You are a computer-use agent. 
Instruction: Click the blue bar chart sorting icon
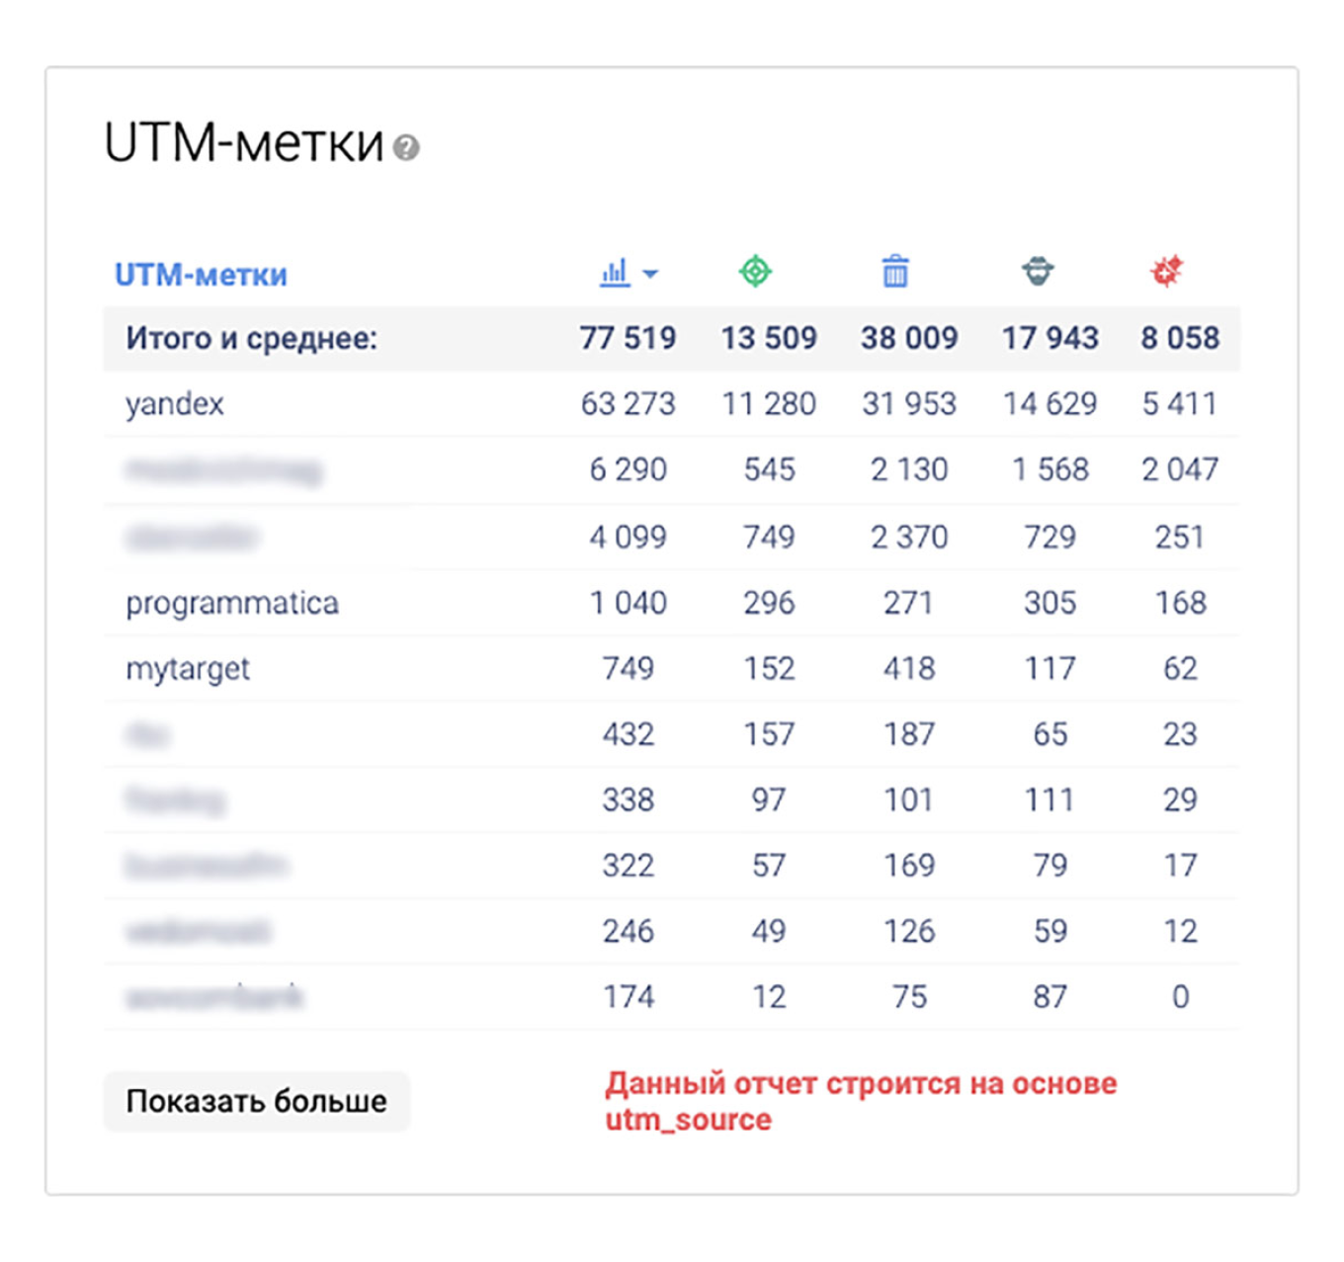616,271
